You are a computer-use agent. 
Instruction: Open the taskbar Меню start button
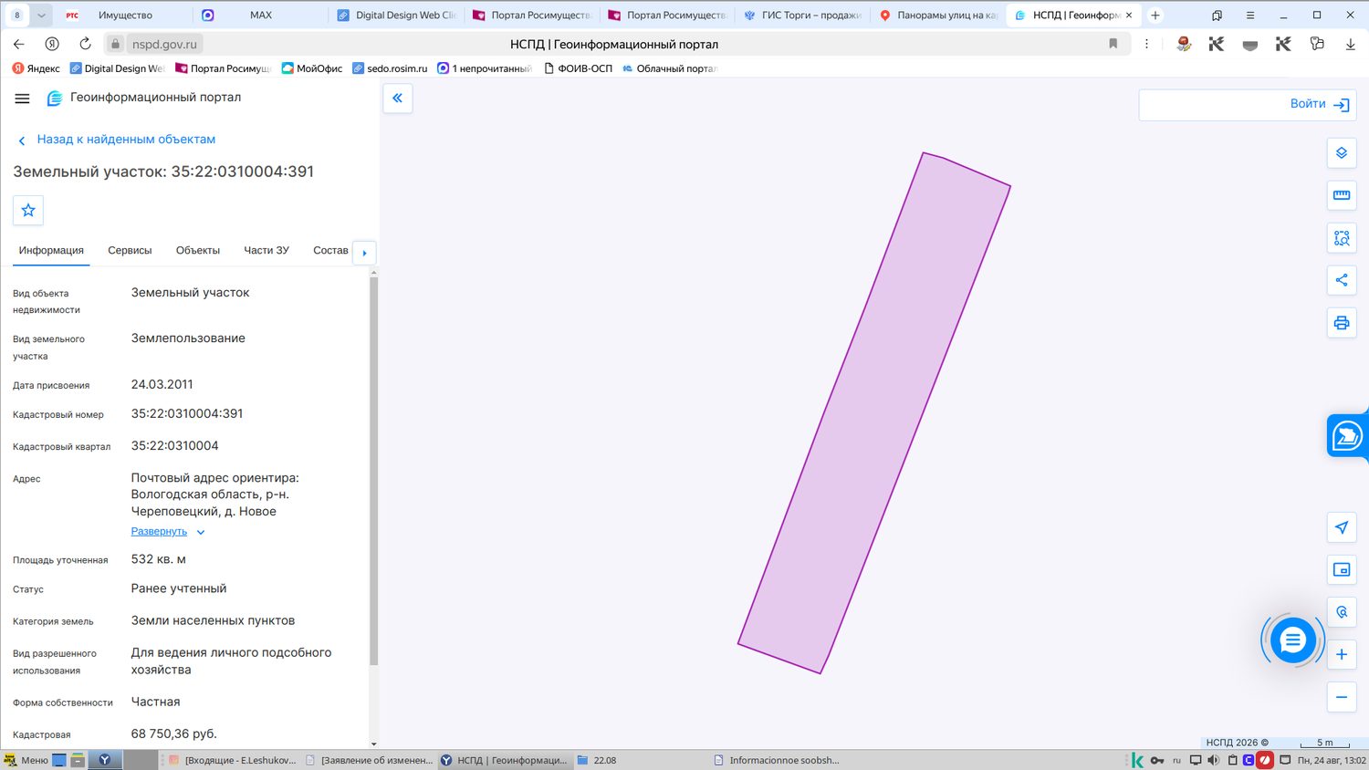[x=26, y=760]
